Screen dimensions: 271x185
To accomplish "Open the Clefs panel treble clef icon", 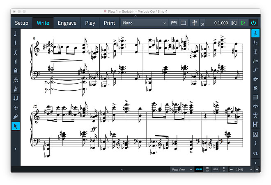I will pyautogui.click(x=255, y=33).
